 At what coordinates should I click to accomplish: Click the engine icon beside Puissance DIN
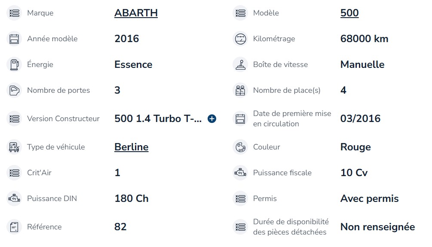[15, 198]
